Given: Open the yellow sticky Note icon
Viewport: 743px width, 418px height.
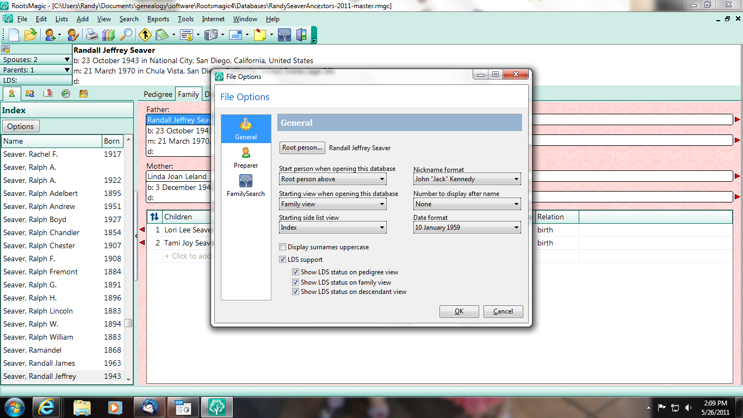Looking at the screenshot, I should pyautogui.click(x=260, y=35).
